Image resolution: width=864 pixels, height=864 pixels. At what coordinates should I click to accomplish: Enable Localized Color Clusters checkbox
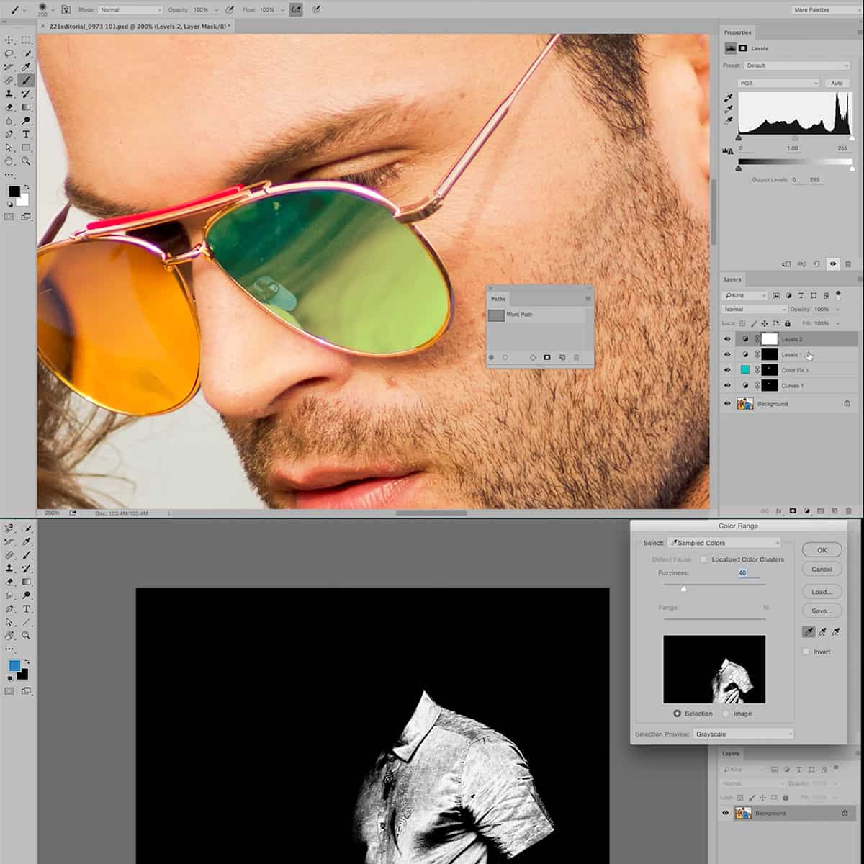704,559
